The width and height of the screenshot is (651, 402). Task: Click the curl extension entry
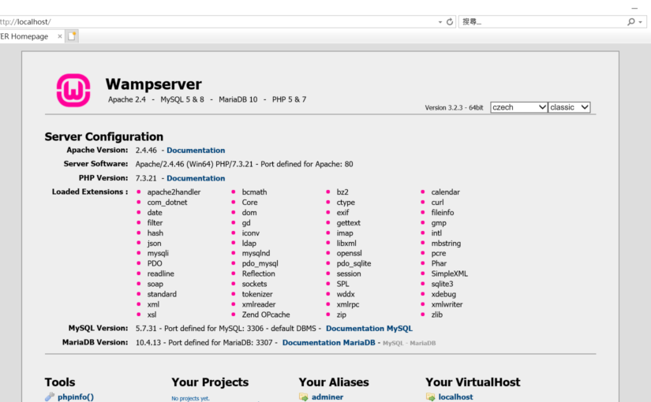point(437,203)
